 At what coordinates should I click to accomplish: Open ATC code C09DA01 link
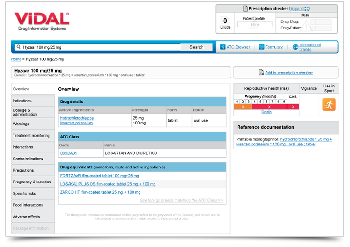[68, 153]
